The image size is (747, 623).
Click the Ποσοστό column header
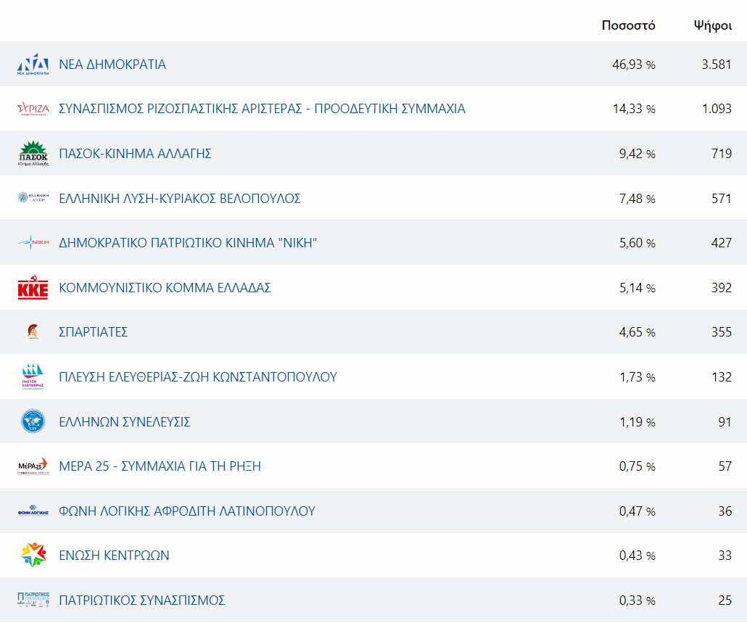[x=628, y=25]
